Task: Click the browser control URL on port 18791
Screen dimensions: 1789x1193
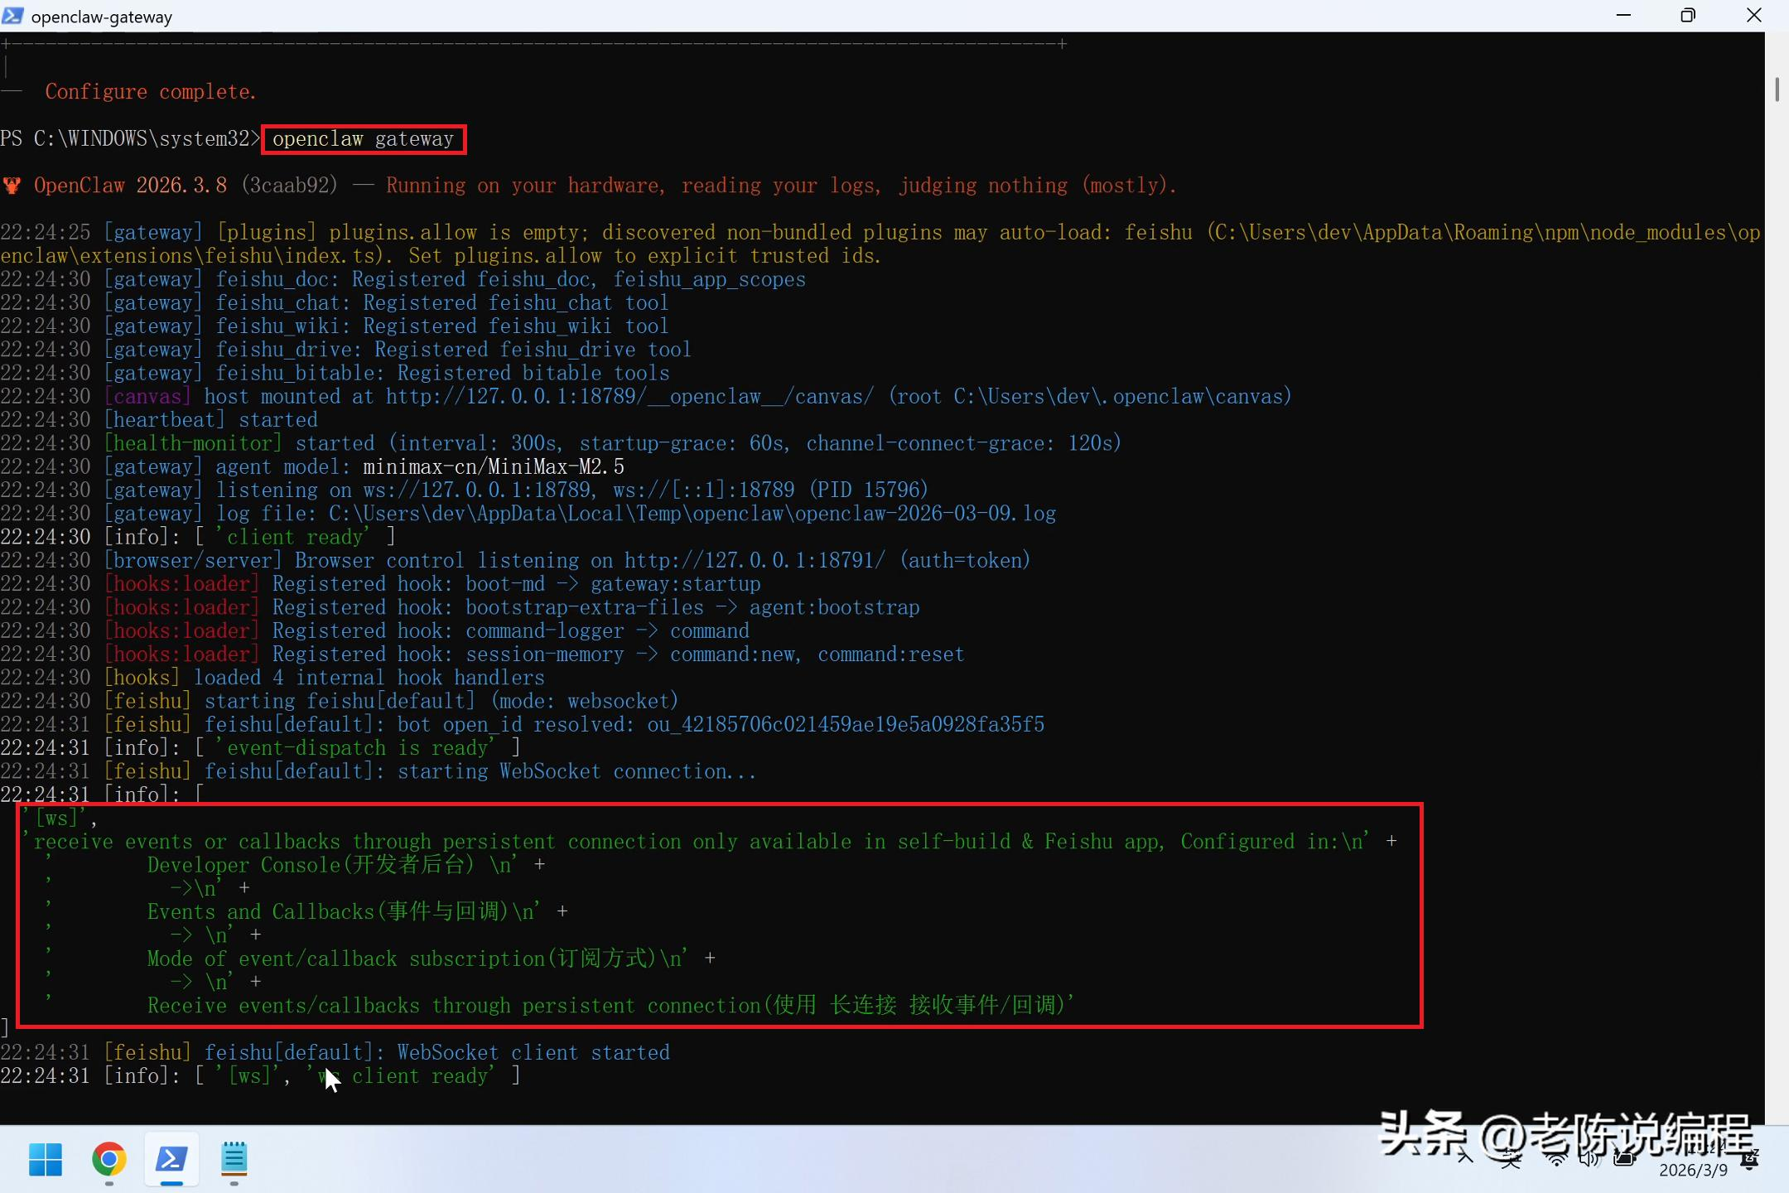Action: pyautogui.click(x=755, y=561)
